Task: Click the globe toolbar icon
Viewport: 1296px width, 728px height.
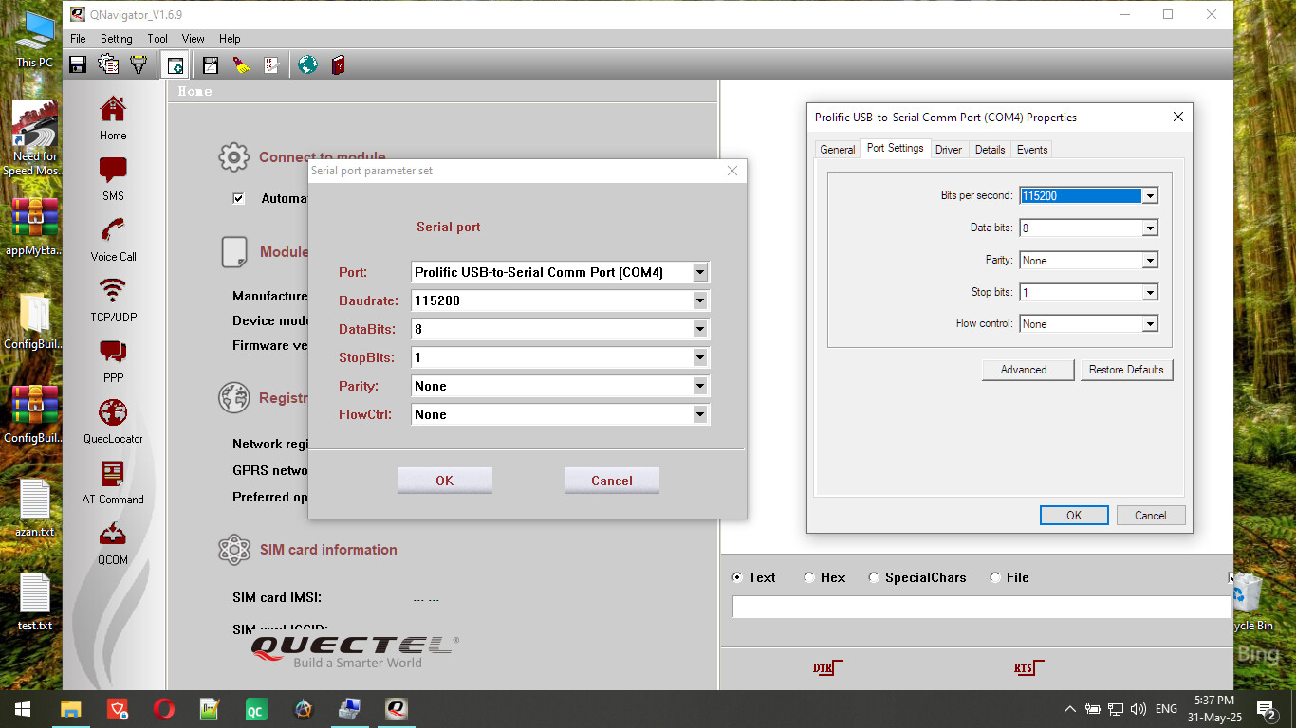Action: pyautogui.click(x=307, y=64)
